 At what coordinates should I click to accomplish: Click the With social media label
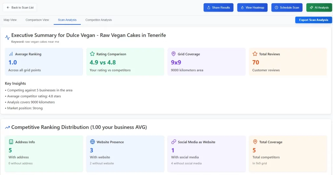pyautogui.click(x=185, y=157)
